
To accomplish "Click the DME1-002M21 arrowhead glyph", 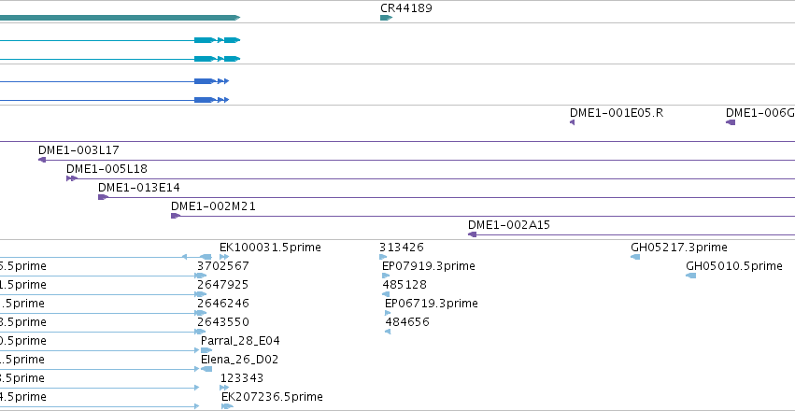I will pyautogui.click(x=176, y=216).
